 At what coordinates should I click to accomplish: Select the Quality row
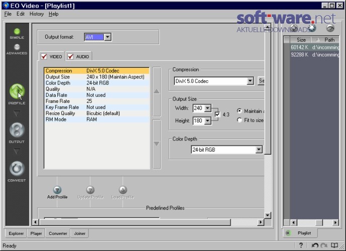(96, 89)
